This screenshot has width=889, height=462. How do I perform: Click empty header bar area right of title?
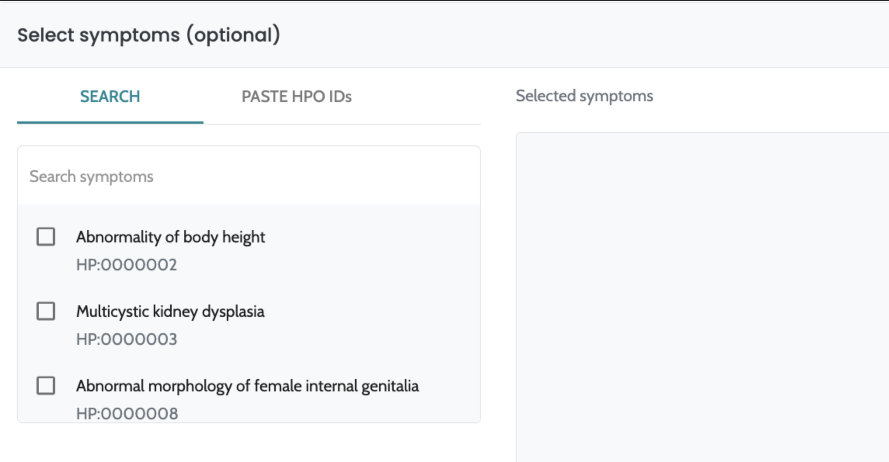click(x=583, y=35)
